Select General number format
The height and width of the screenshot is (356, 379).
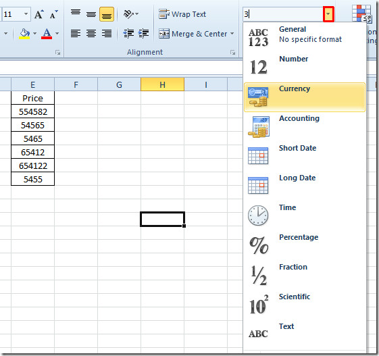pos(305,37)
